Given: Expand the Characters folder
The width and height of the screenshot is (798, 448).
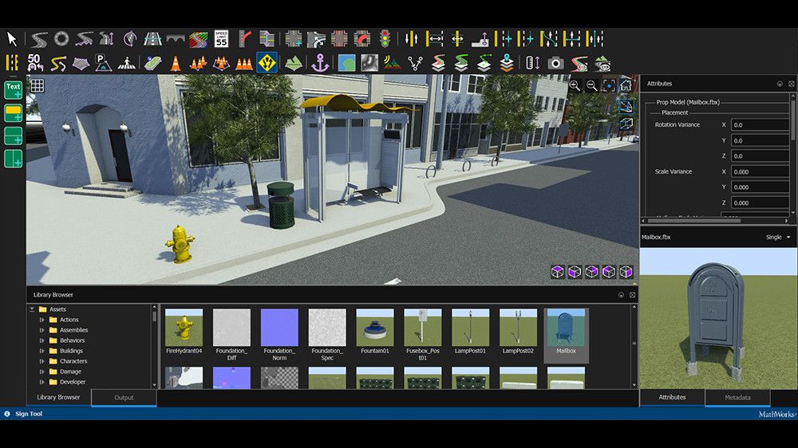Looking at the screenshot, I should [42, 361].
